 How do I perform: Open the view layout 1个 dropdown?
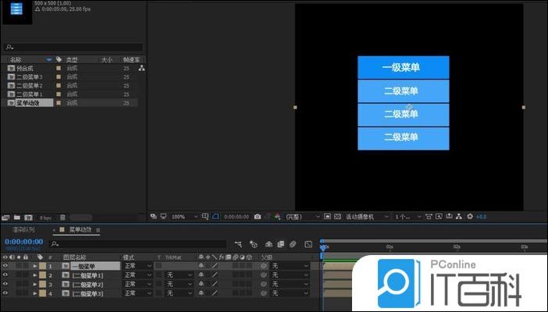(407, 217)
